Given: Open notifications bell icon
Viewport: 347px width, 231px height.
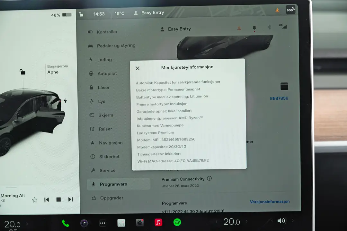Looking at the screenshot, I should [x=254, y=28].
